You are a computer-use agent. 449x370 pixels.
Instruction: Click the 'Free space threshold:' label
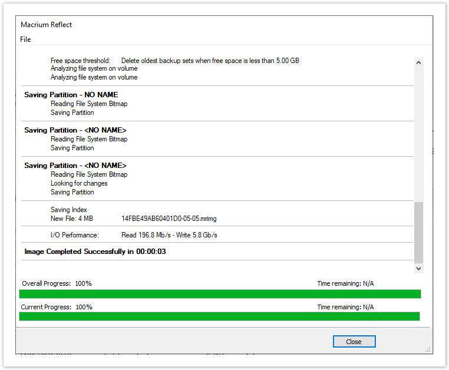coord(81,61)
